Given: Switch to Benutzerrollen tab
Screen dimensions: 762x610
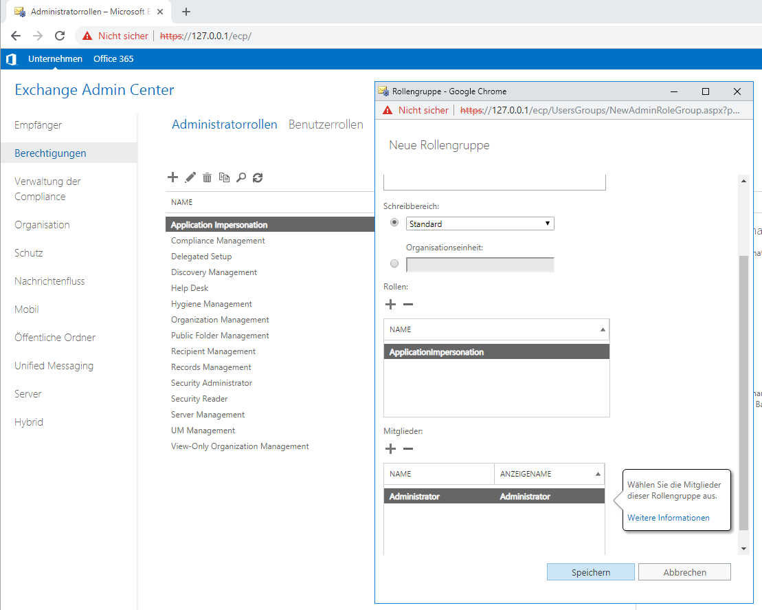Looking at the screenshot, I should pos(326,124).
